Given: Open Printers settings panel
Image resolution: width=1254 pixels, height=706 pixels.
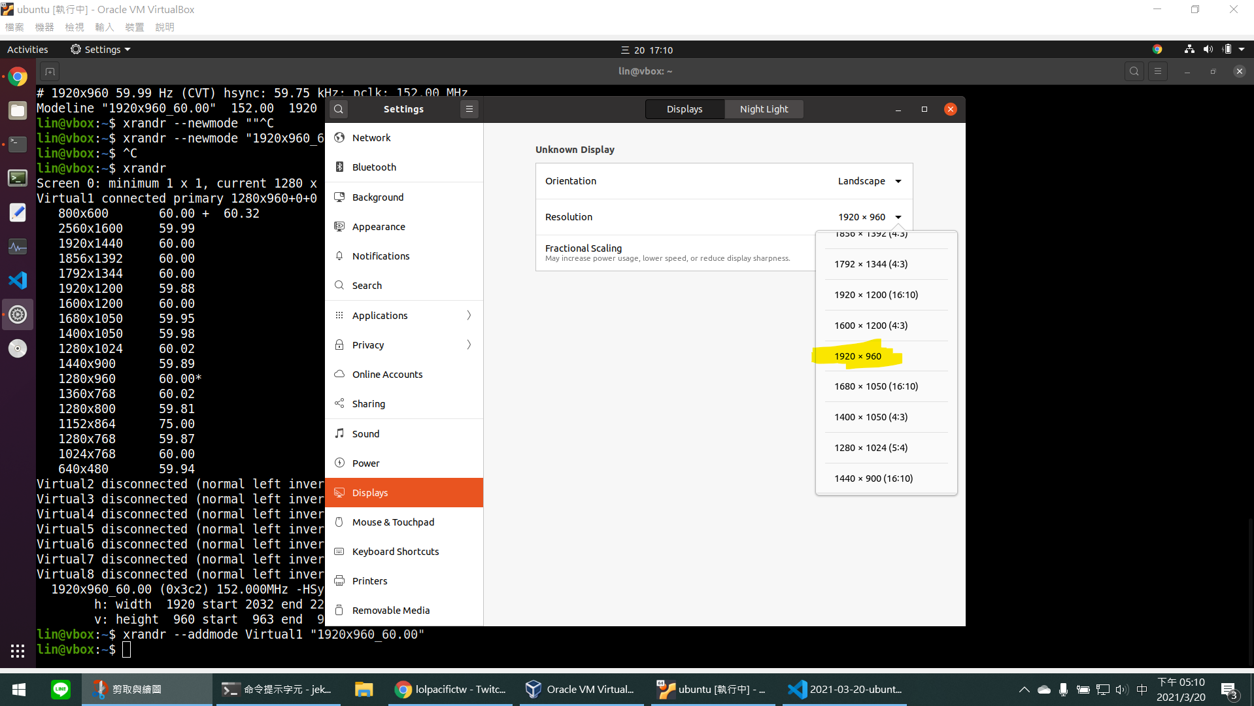Looking at the screenshot, I should (404, 580).
